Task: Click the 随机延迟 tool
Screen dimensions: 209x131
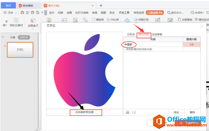Action: point(202,20)
